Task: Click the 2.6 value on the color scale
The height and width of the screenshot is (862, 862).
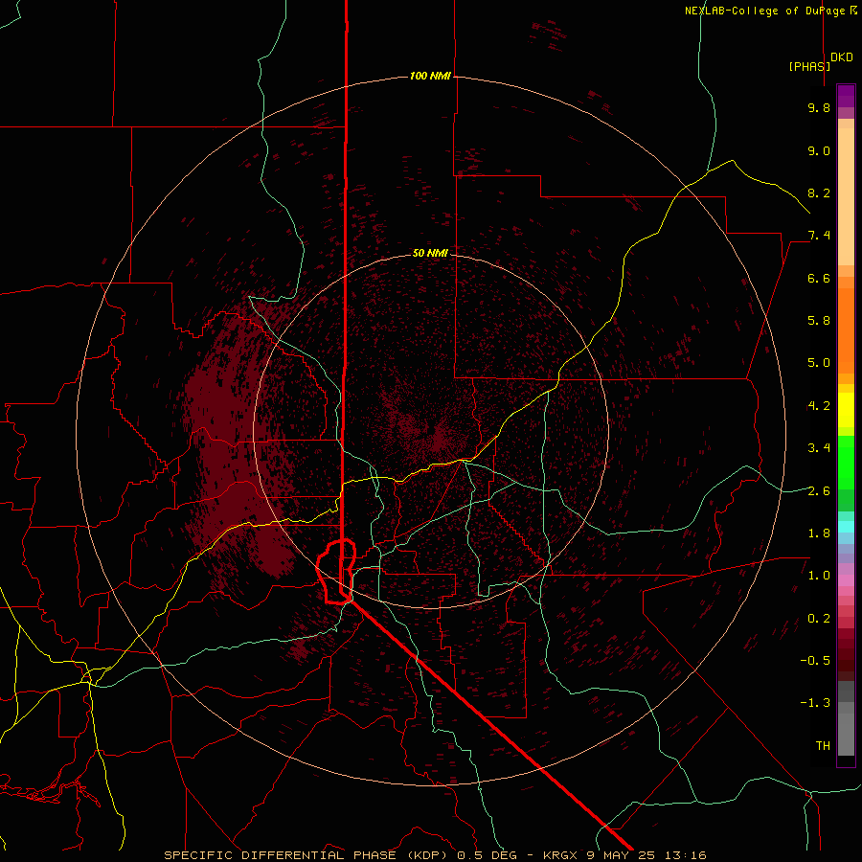Action: tap(819, 491)
